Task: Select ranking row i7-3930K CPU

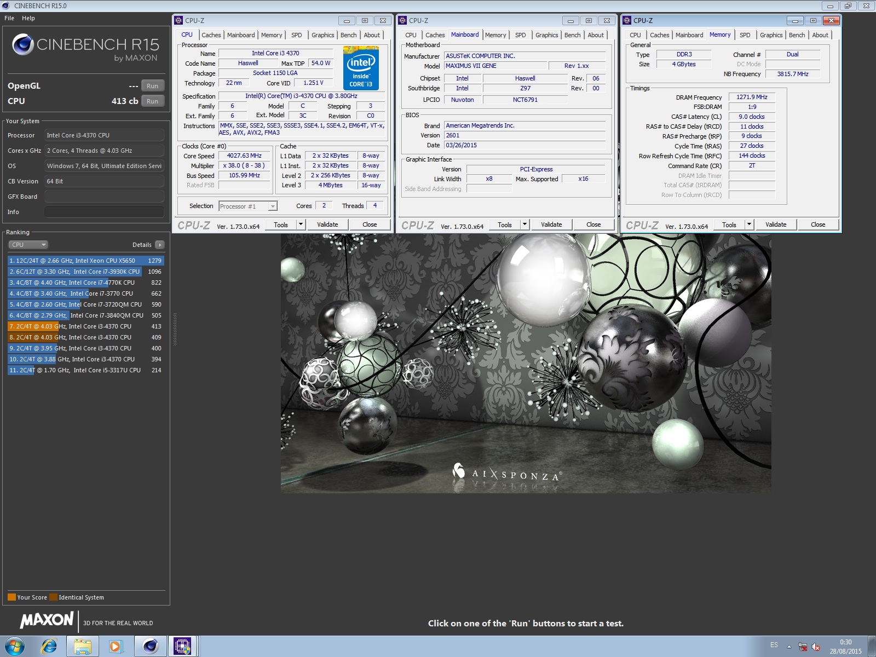Action: pyautogui.click(x=86, y=272)
